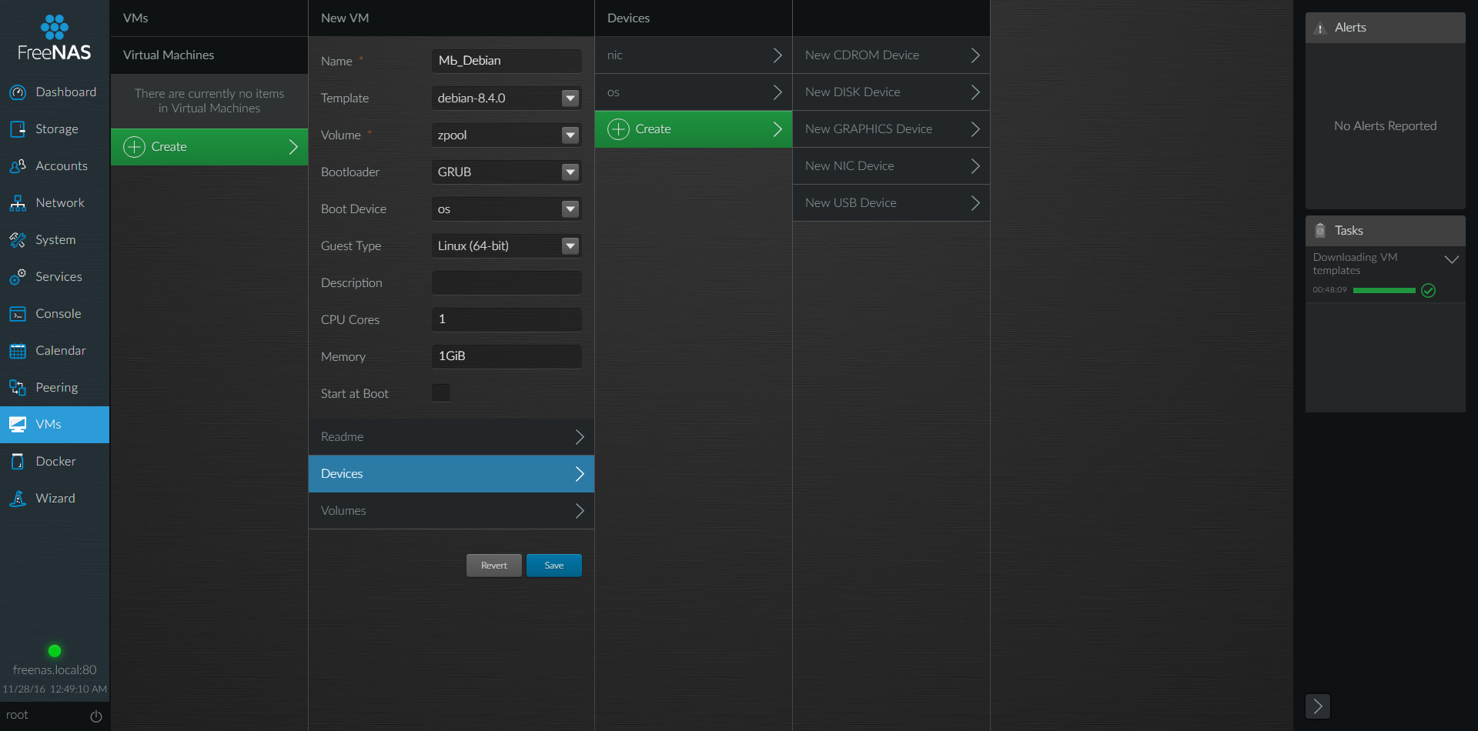The width and height of the screenshot is (1478, 731).
Task: Open the Volume dropdown
Action: pyautogui.click(x=570, y=135)
